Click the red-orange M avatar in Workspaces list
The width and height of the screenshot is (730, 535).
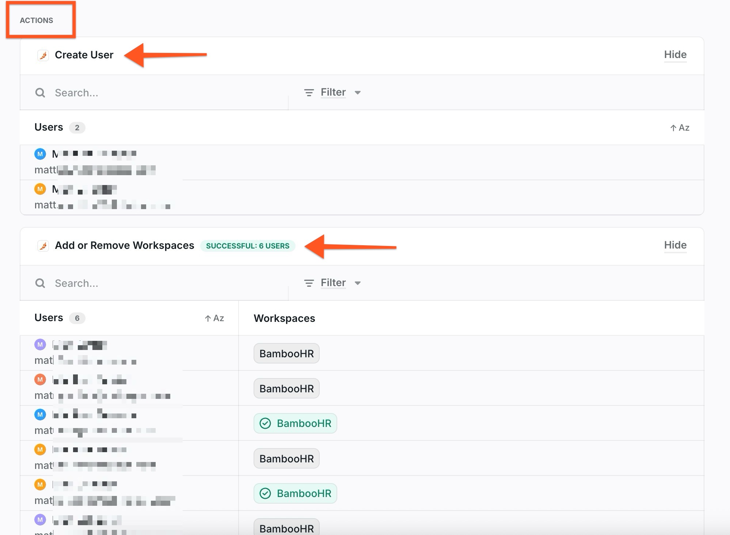coord(40,380)
